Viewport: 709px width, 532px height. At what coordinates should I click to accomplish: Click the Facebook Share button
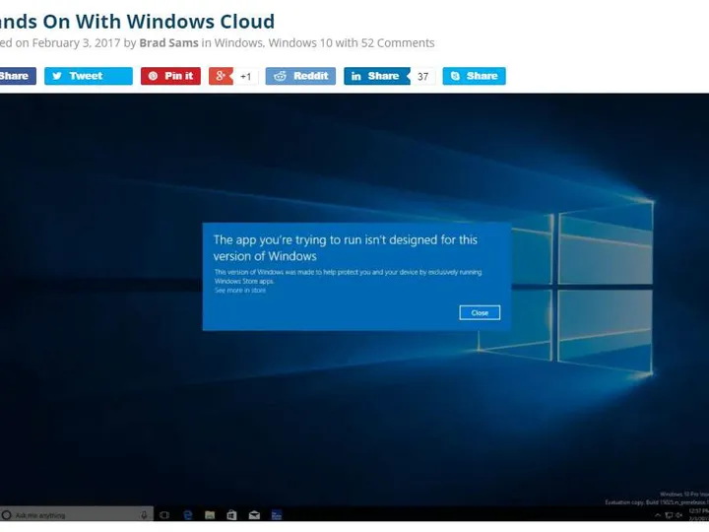point(17,76)
